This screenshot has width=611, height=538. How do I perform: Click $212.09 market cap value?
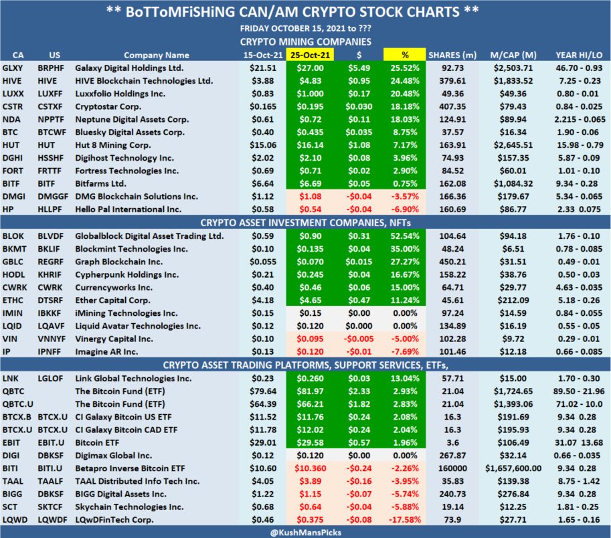pyautogui.click(x=513, y=300)
